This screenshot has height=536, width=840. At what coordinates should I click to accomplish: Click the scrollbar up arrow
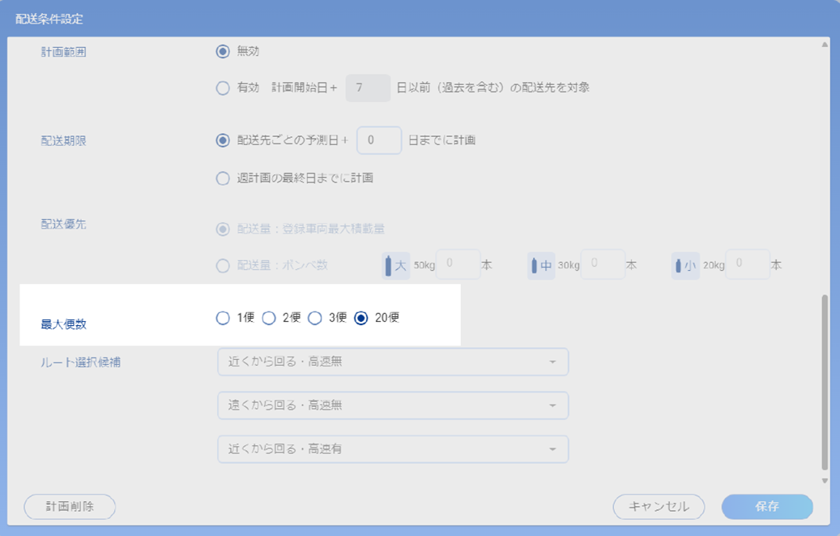825,45
